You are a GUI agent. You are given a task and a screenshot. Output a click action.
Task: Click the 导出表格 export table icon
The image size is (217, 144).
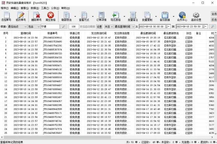115,16
